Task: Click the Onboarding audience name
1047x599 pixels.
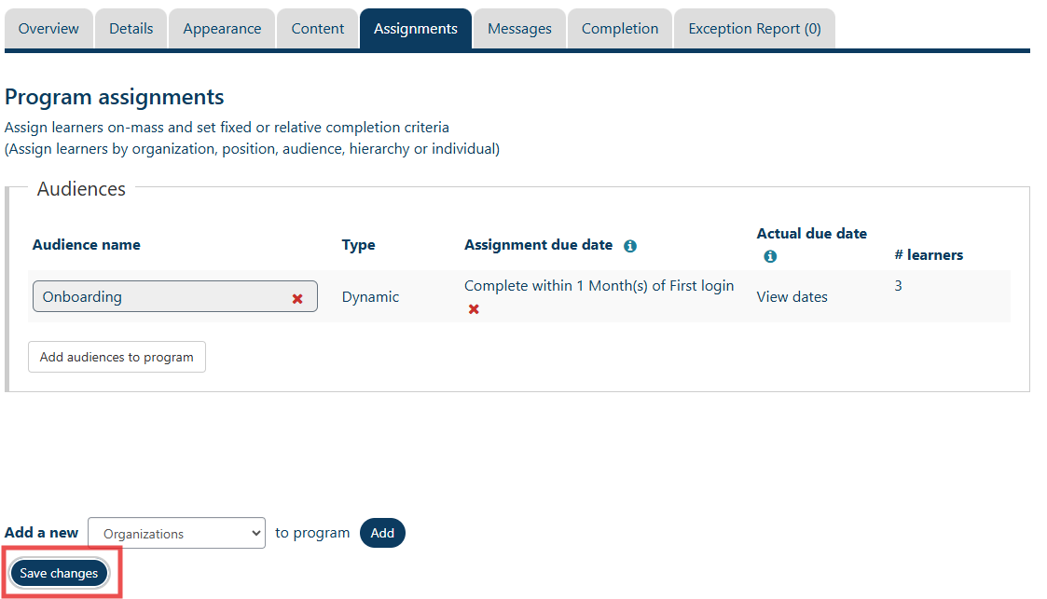Action: 82,297
